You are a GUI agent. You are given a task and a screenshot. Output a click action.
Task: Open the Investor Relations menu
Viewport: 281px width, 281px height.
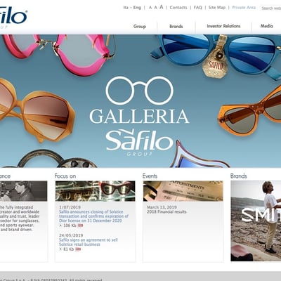coord(223,26)
